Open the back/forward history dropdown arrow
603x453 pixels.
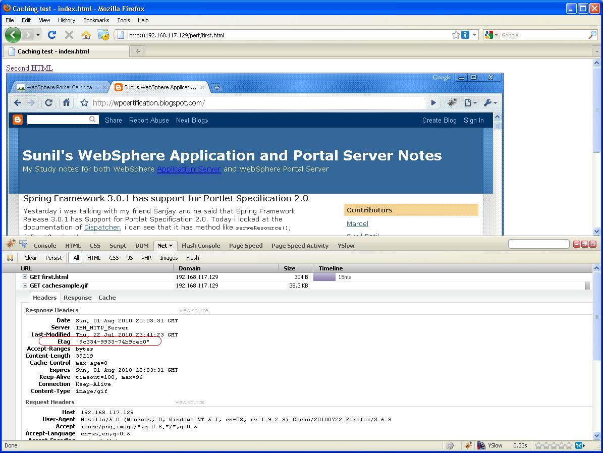[x=38, y=35]
